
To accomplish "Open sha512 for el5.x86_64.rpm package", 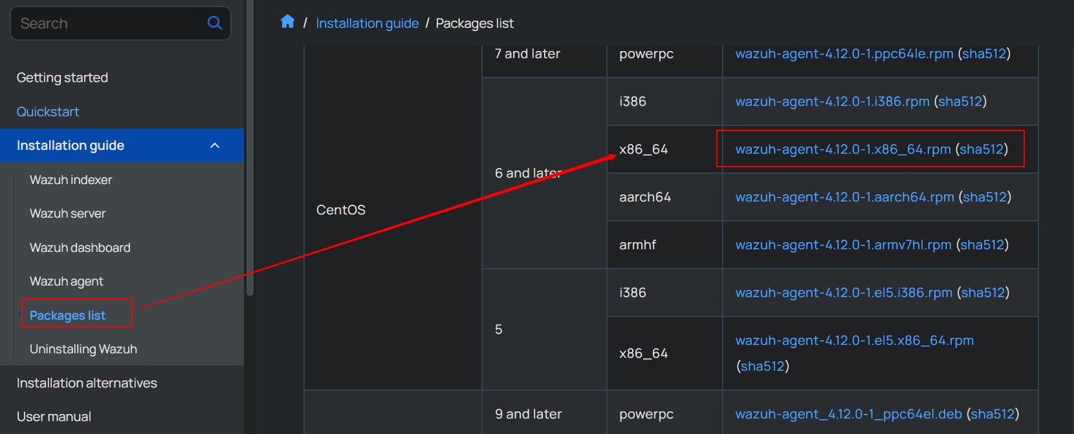I will pyautogui.click(x=763, y=366).
